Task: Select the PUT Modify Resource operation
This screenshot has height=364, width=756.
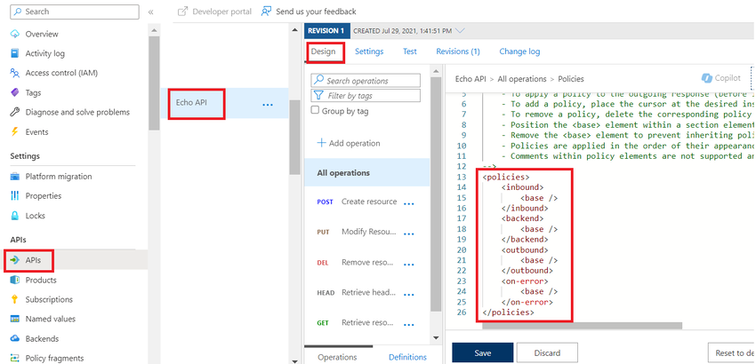Action: 367,232
